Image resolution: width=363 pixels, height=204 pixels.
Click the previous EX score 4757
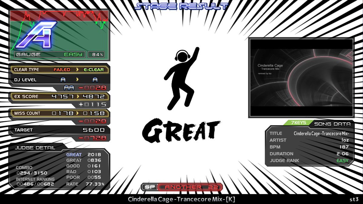62,96
